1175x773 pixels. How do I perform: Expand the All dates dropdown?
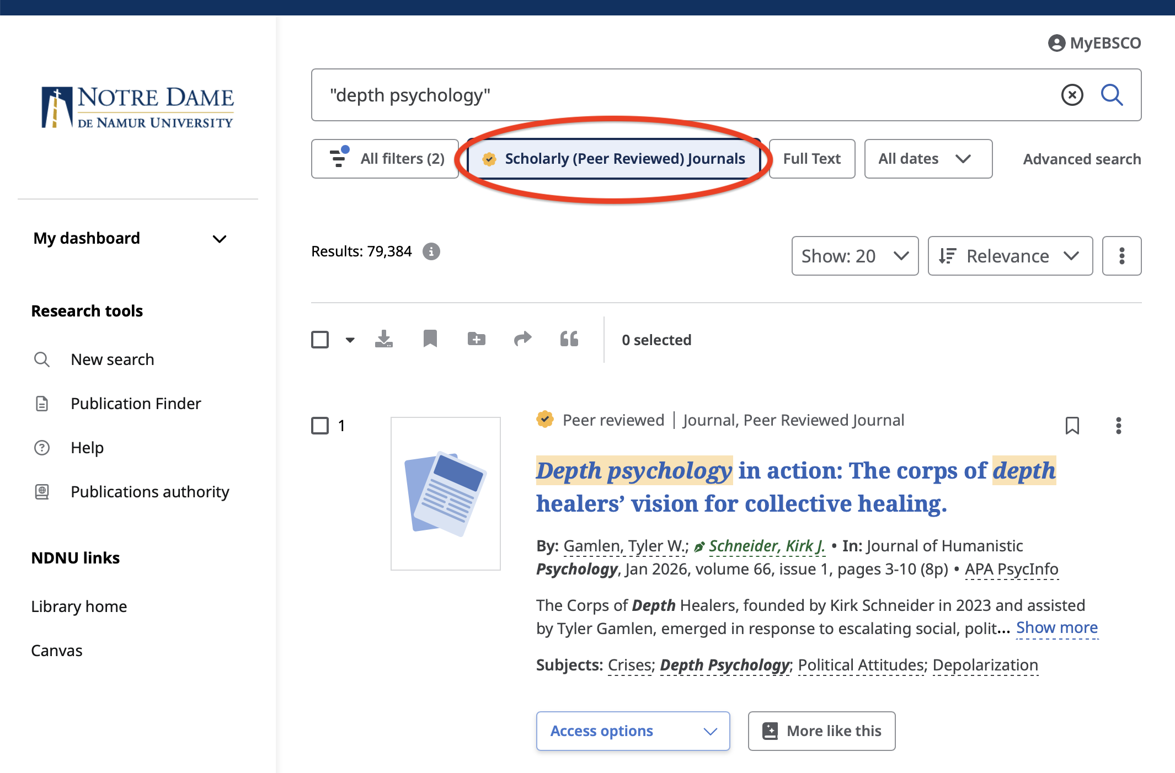pos(928,159)
